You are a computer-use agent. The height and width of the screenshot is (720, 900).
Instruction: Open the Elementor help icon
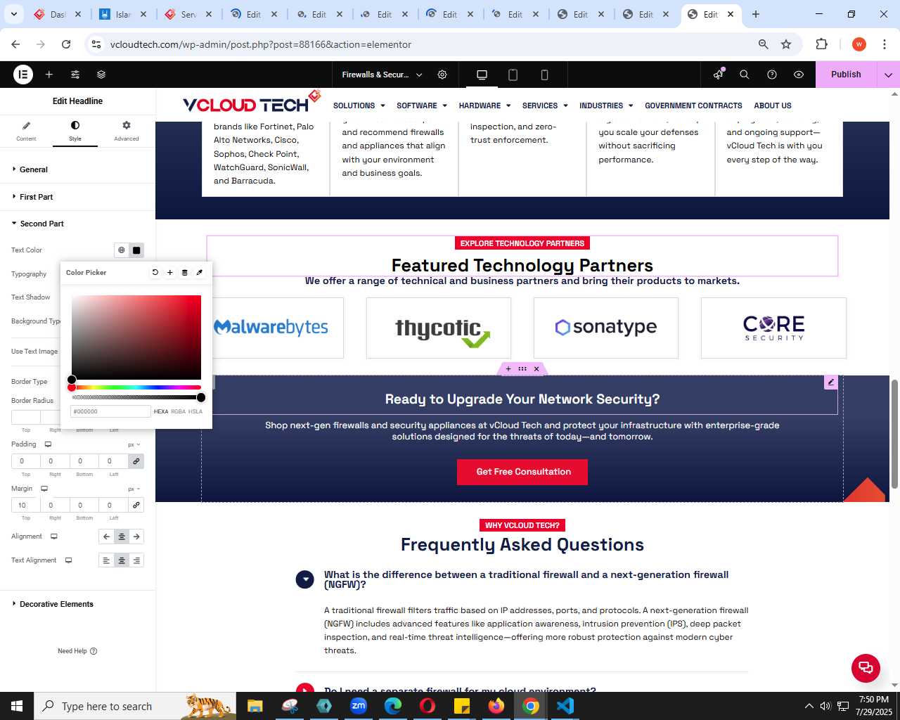772,75
